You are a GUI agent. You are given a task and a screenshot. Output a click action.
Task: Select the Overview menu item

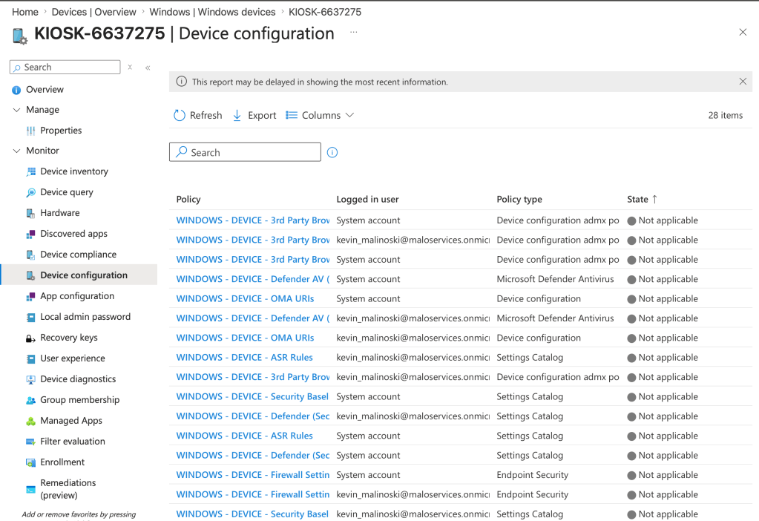pyautogui.click(x=45, y=90)
